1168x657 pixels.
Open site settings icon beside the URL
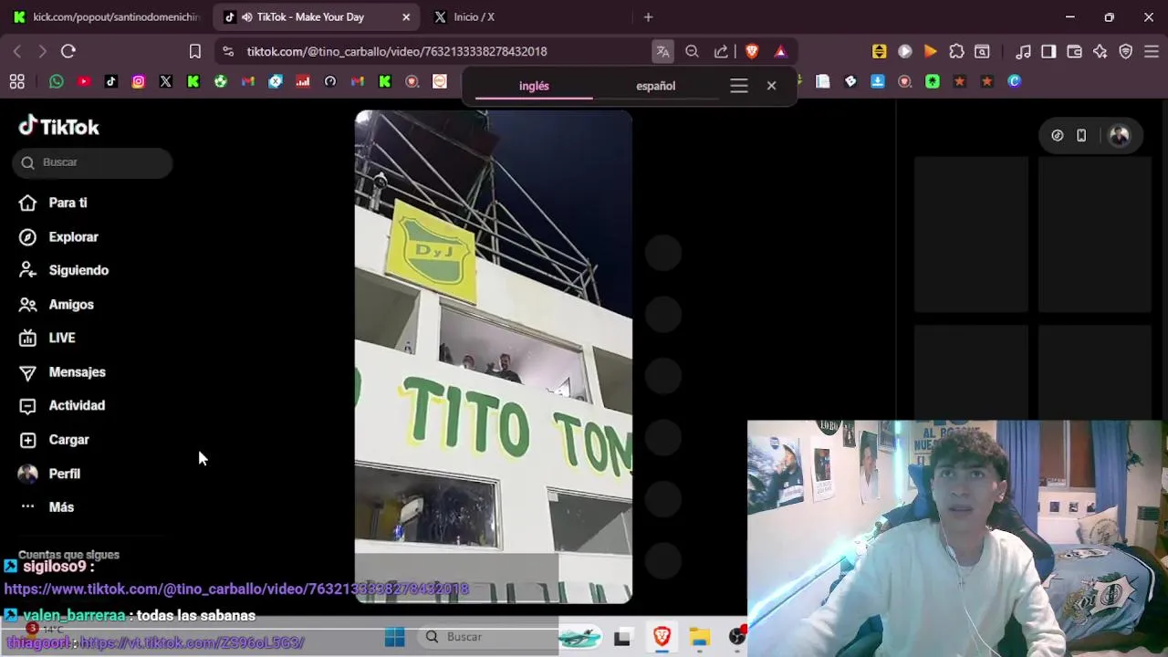(x=228, y=51)
